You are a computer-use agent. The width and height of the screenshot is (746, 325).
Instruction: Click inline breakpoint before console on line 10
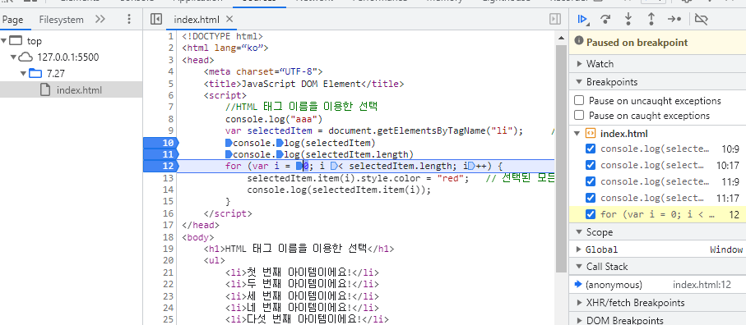pos(229,143)
